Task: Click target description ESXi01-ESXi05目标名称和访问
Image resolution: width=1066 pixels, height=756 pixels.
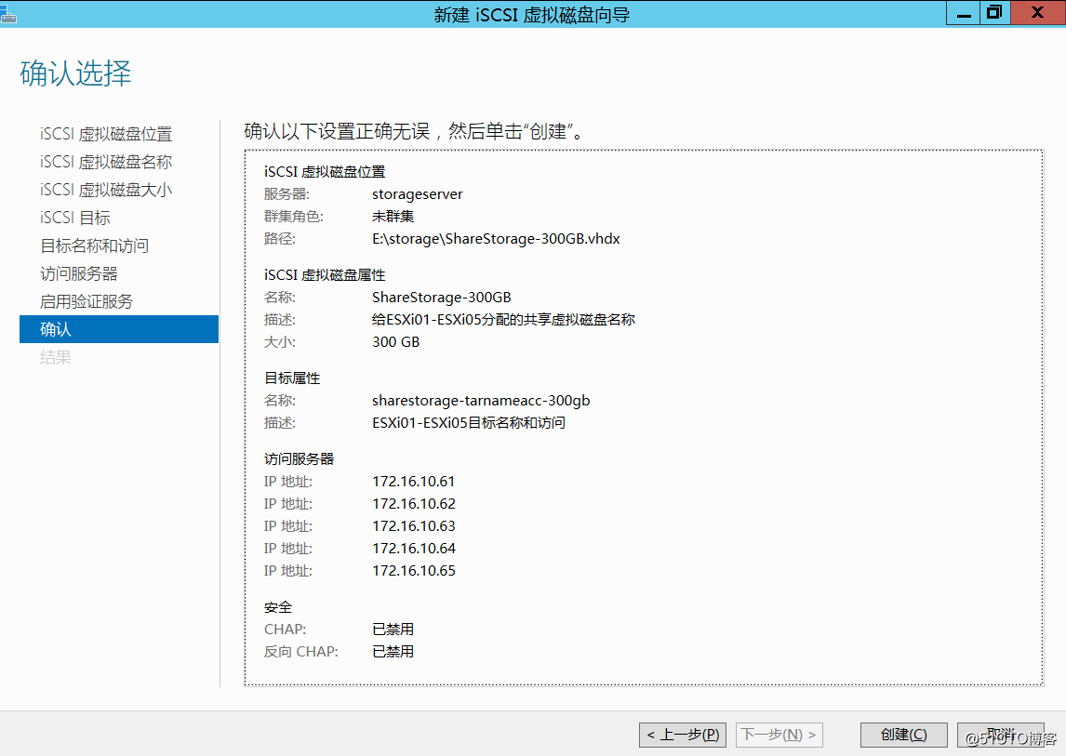Action: pos(469,423)
